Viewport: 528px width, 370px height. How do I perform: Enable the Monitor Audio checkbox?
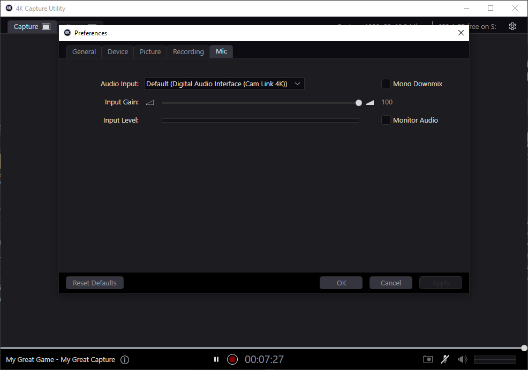tap(386, 120)
